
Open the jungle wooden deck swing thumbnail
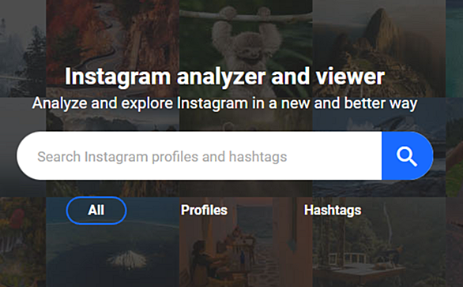(378, 242)
